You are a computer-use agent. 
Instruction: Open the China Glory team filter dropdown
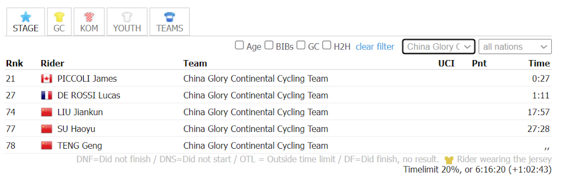click(439, 47)
